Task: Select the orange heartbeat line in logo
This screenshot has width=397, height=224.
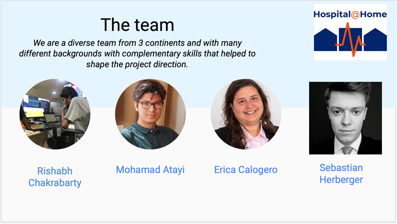Action: pyautogui.click(x=350, y=39)
